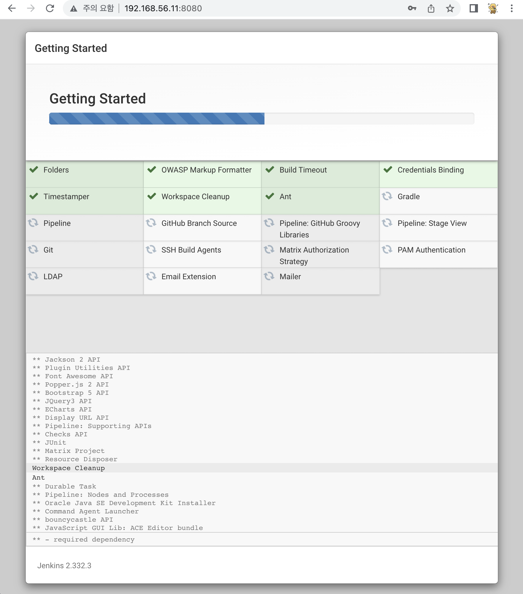
Task: Open the browser side panel icon
Action: click(x=474, y=8)
